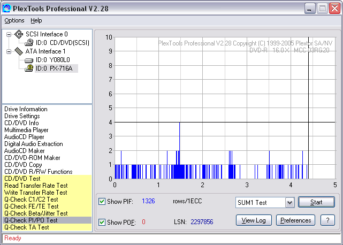Click the PIF value 1326
This screenshot has height=245, width=343.
pyautogui.click(x=148, y=201)
